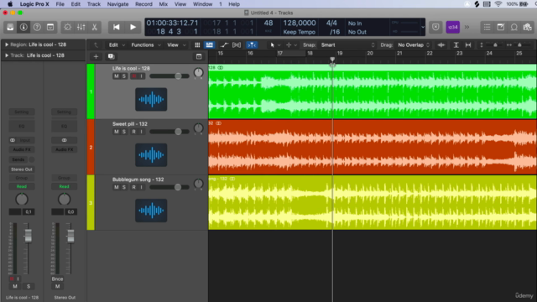Click the Bnce bounce button
The image size is (537, 302).
point(58,279)
